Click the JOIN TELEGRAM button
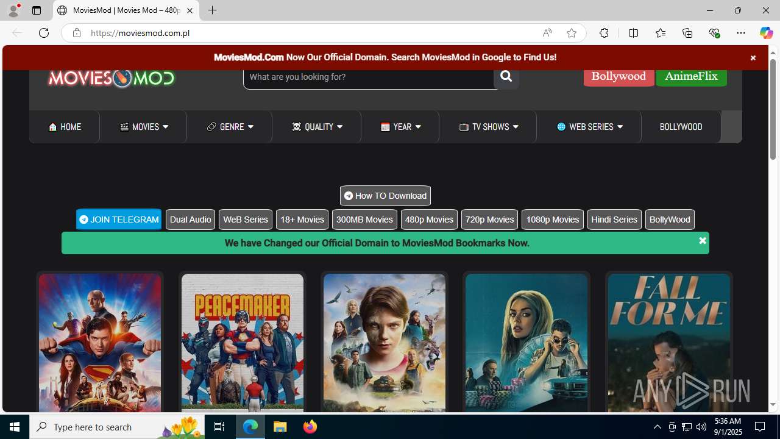This screenshot has width=780, height=439. pyautogui.click(x=119, y=220)
